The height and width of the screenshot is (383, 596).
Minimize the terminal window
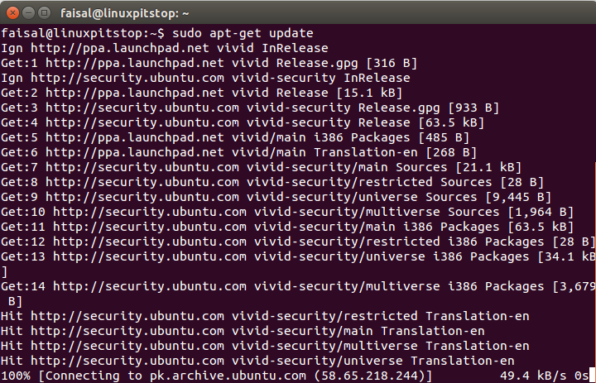(28, 13)
